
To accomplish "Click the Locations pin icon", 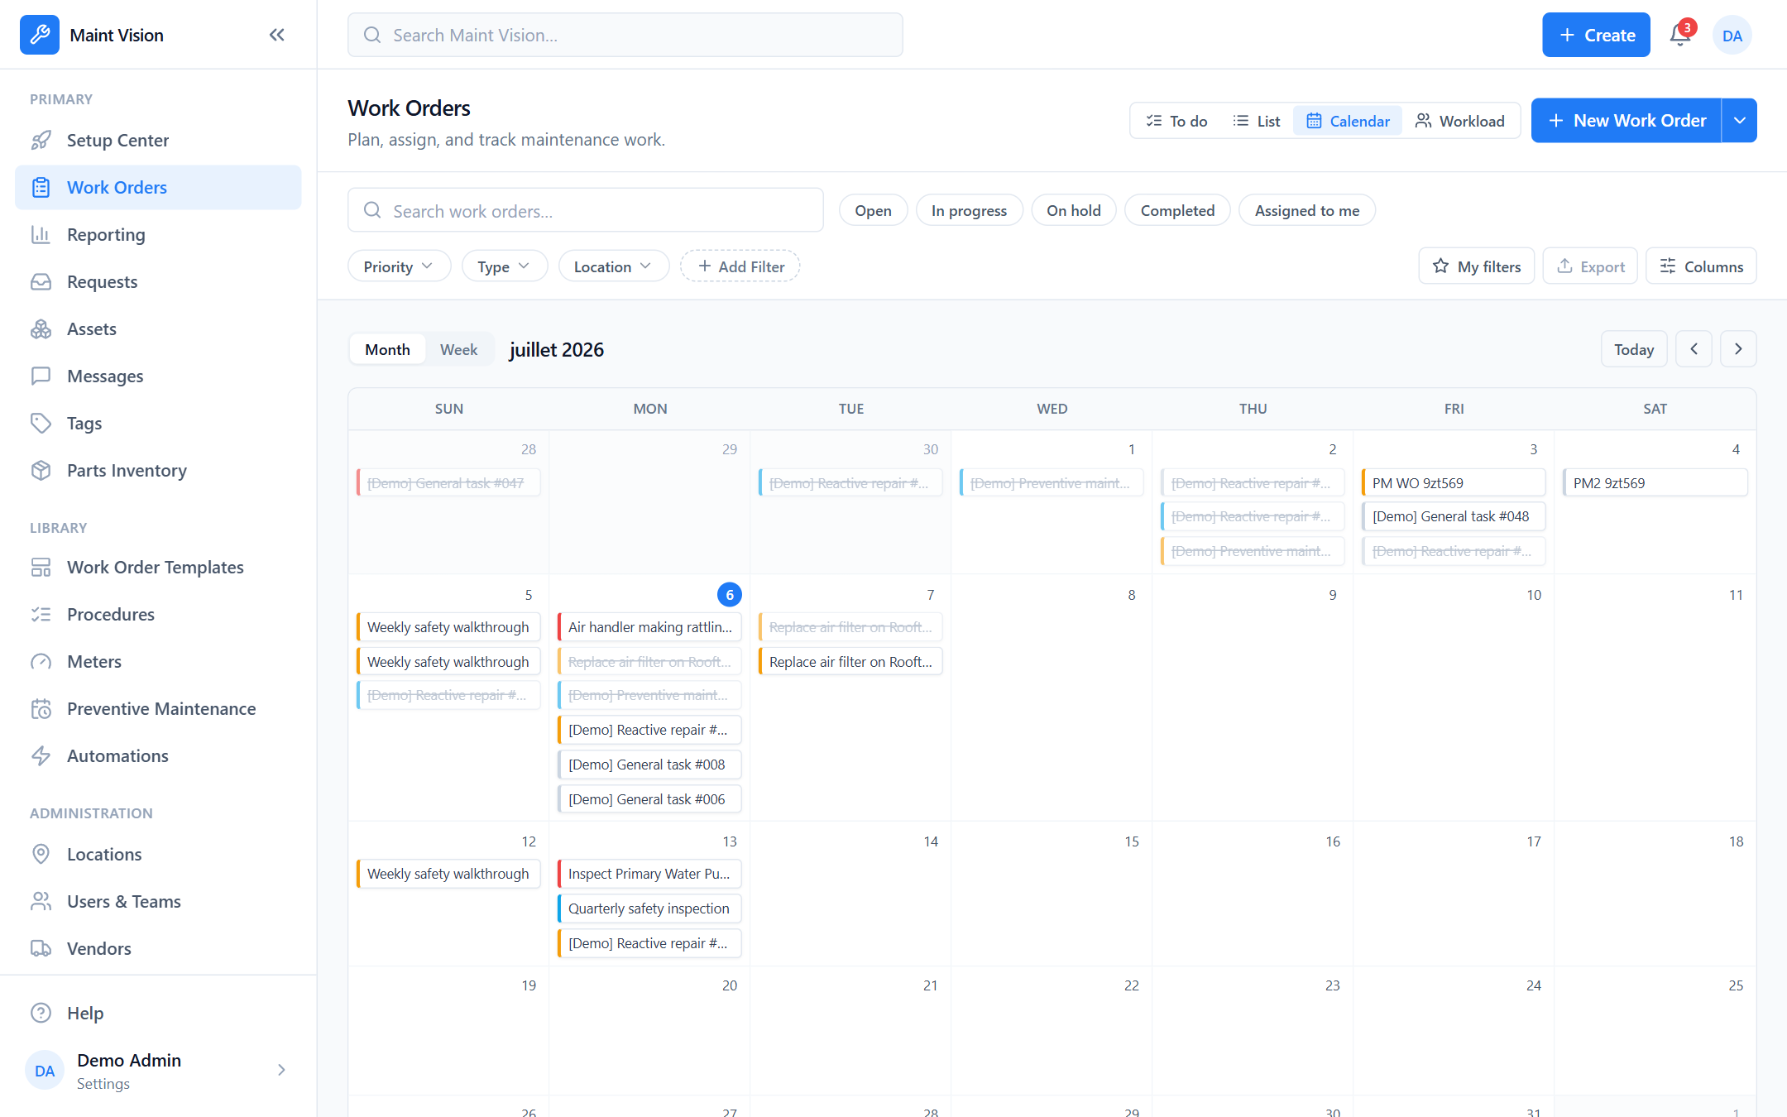I will 41,855.
